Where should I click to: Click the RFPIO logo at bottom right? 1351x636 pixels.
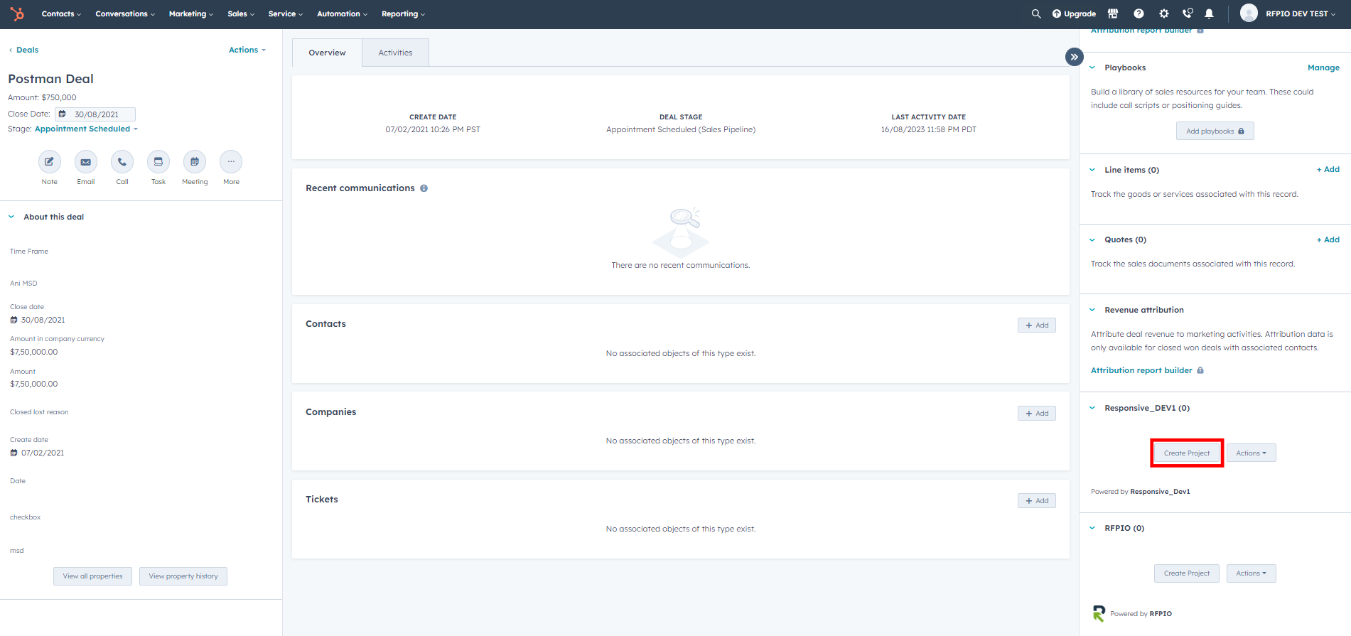pyautogui.click(x=1099, y=613)
